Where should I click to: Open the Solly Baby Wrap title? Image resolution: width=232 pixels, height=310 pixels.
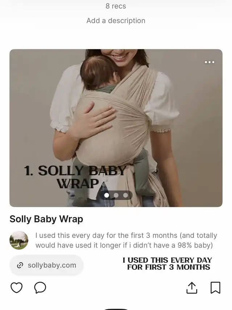point(46,219)
